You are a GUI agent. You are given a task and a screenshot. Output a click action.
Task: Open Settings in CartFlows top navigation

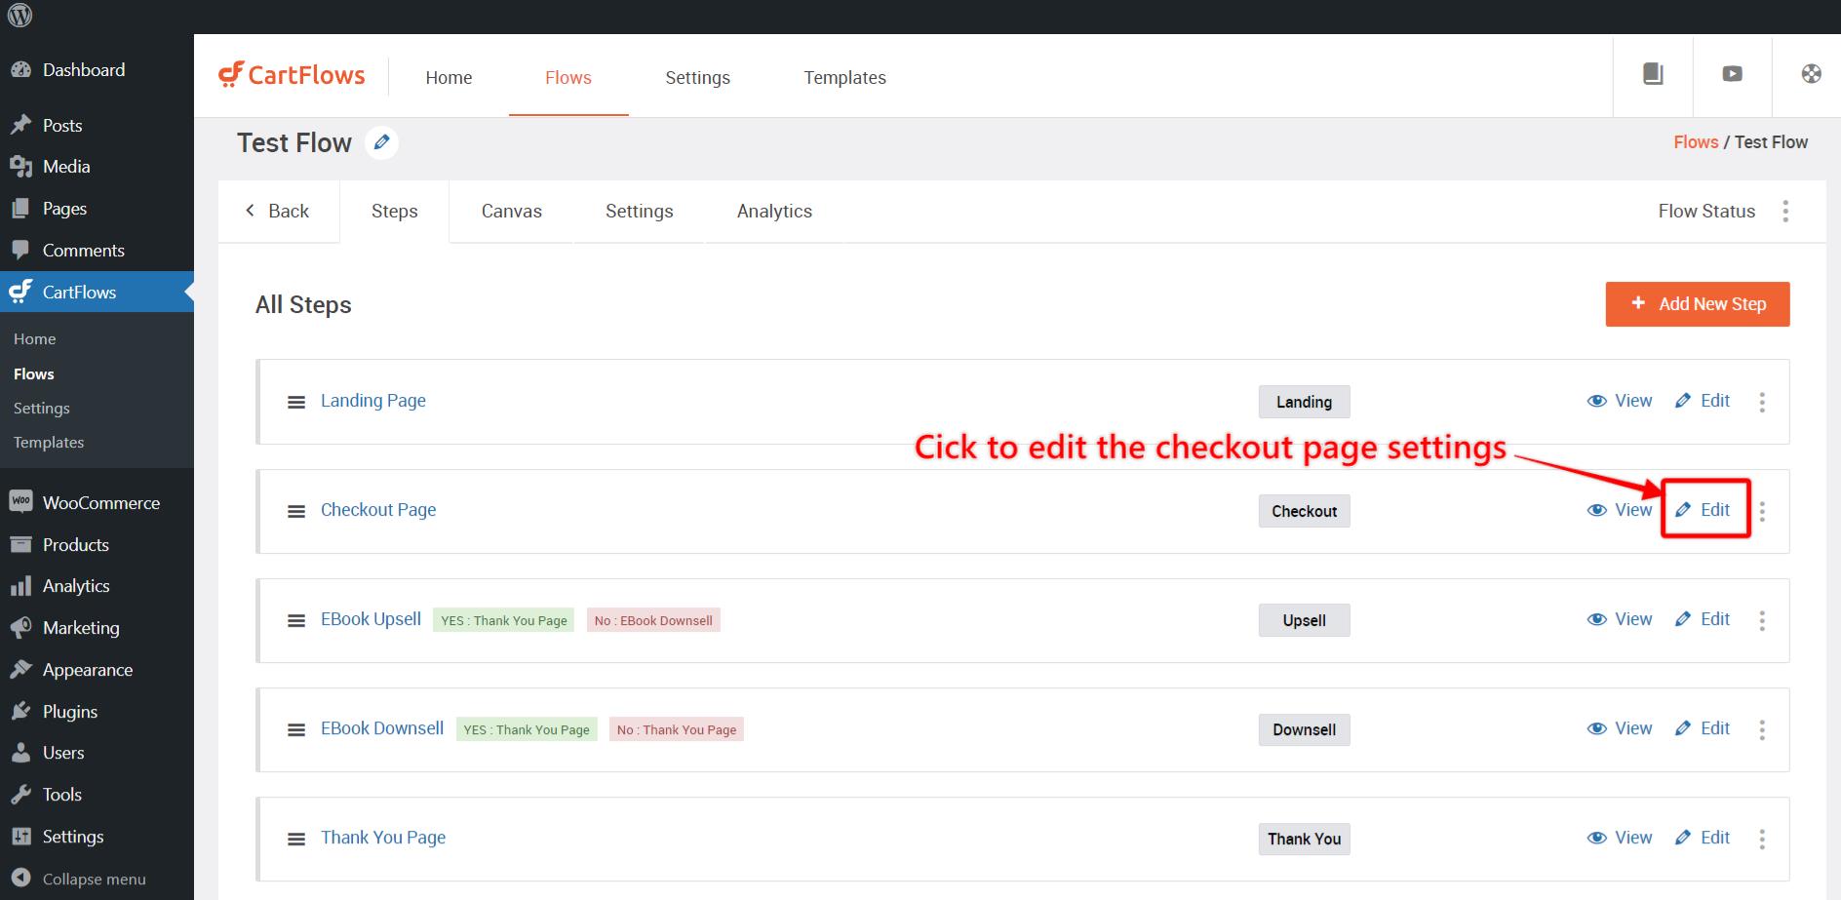click(697, 78)
